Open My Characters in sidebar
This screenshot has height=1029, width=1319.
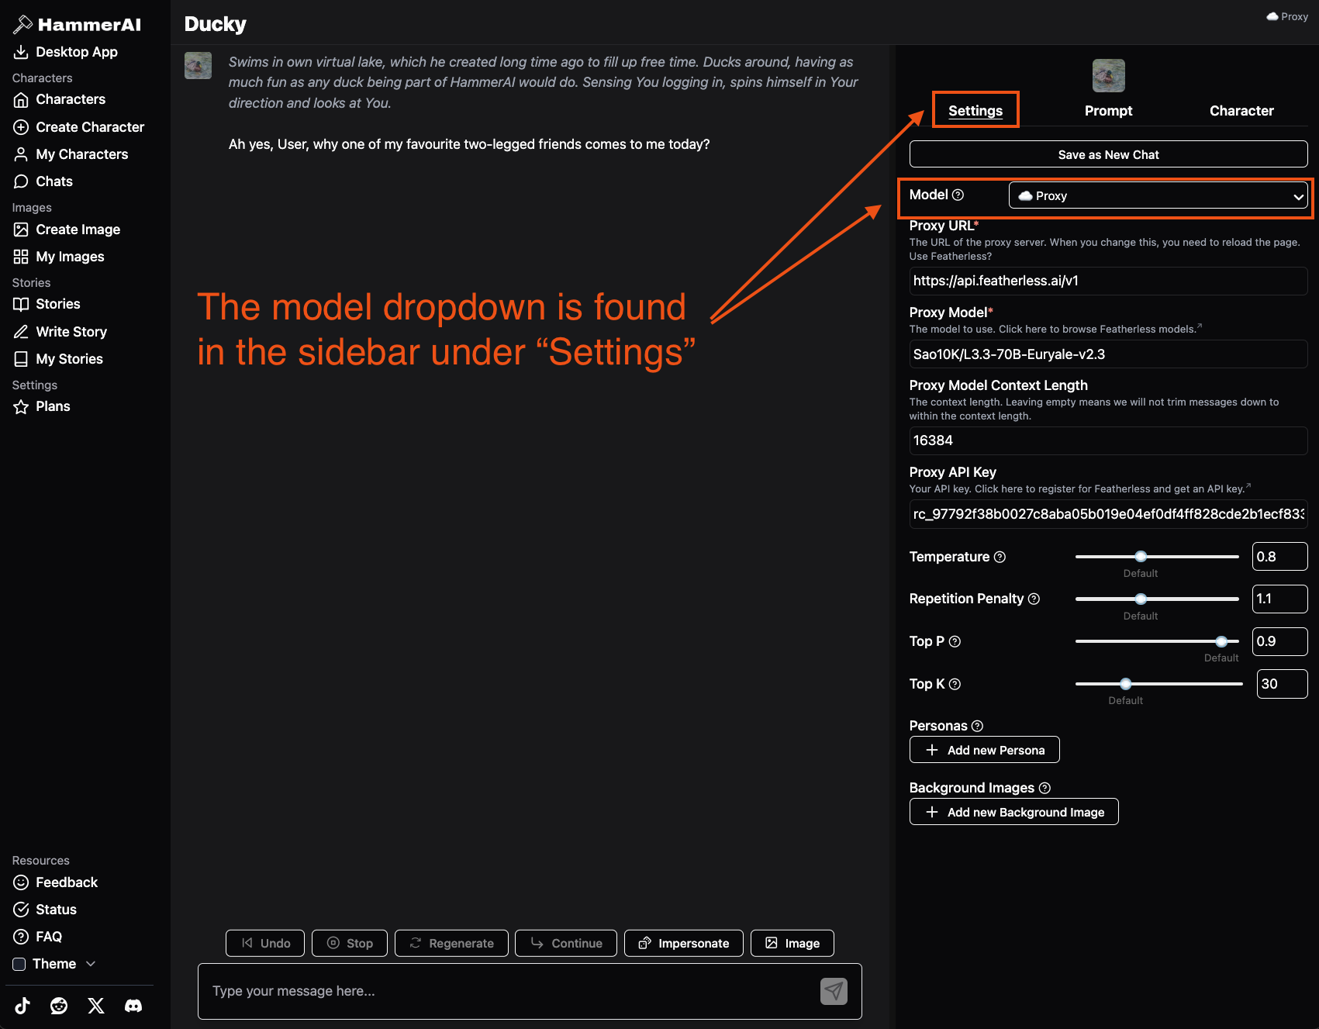coord(71,154)
